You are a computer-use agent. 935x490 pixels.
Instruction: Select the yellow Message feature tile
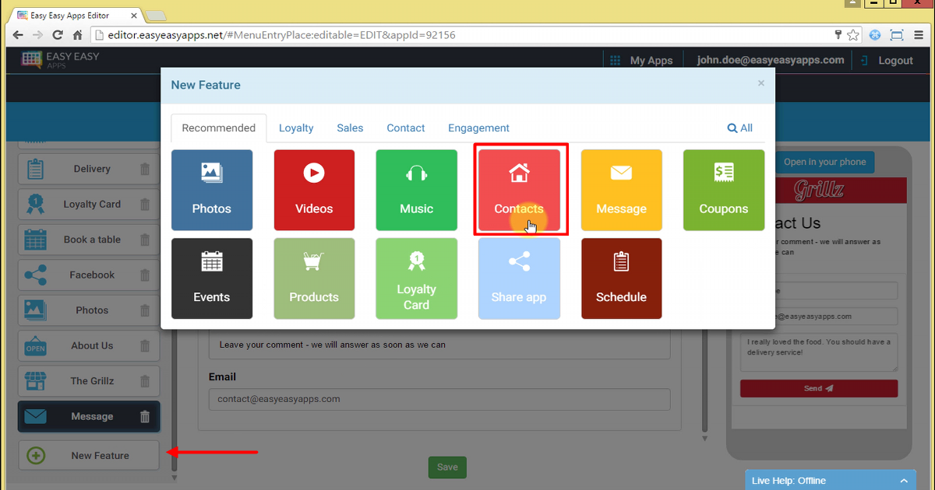point(621,191)
